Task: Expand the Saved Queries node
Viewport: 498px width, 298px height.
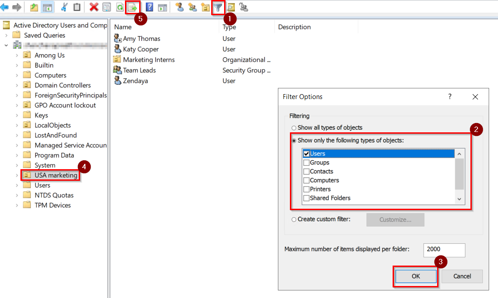Action: click(6, 35)
